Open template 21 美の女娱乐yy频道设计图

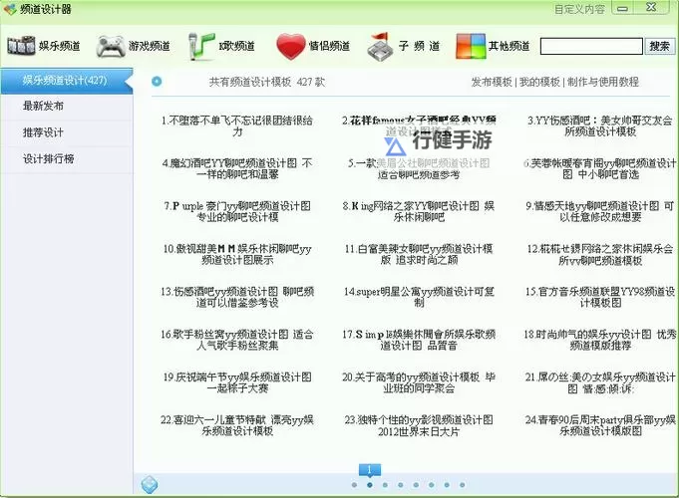[x=600, y=382]
